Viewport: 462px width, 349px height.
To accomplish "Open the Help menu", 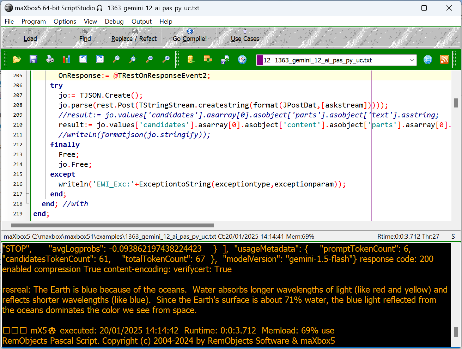I will coord(166,22).
